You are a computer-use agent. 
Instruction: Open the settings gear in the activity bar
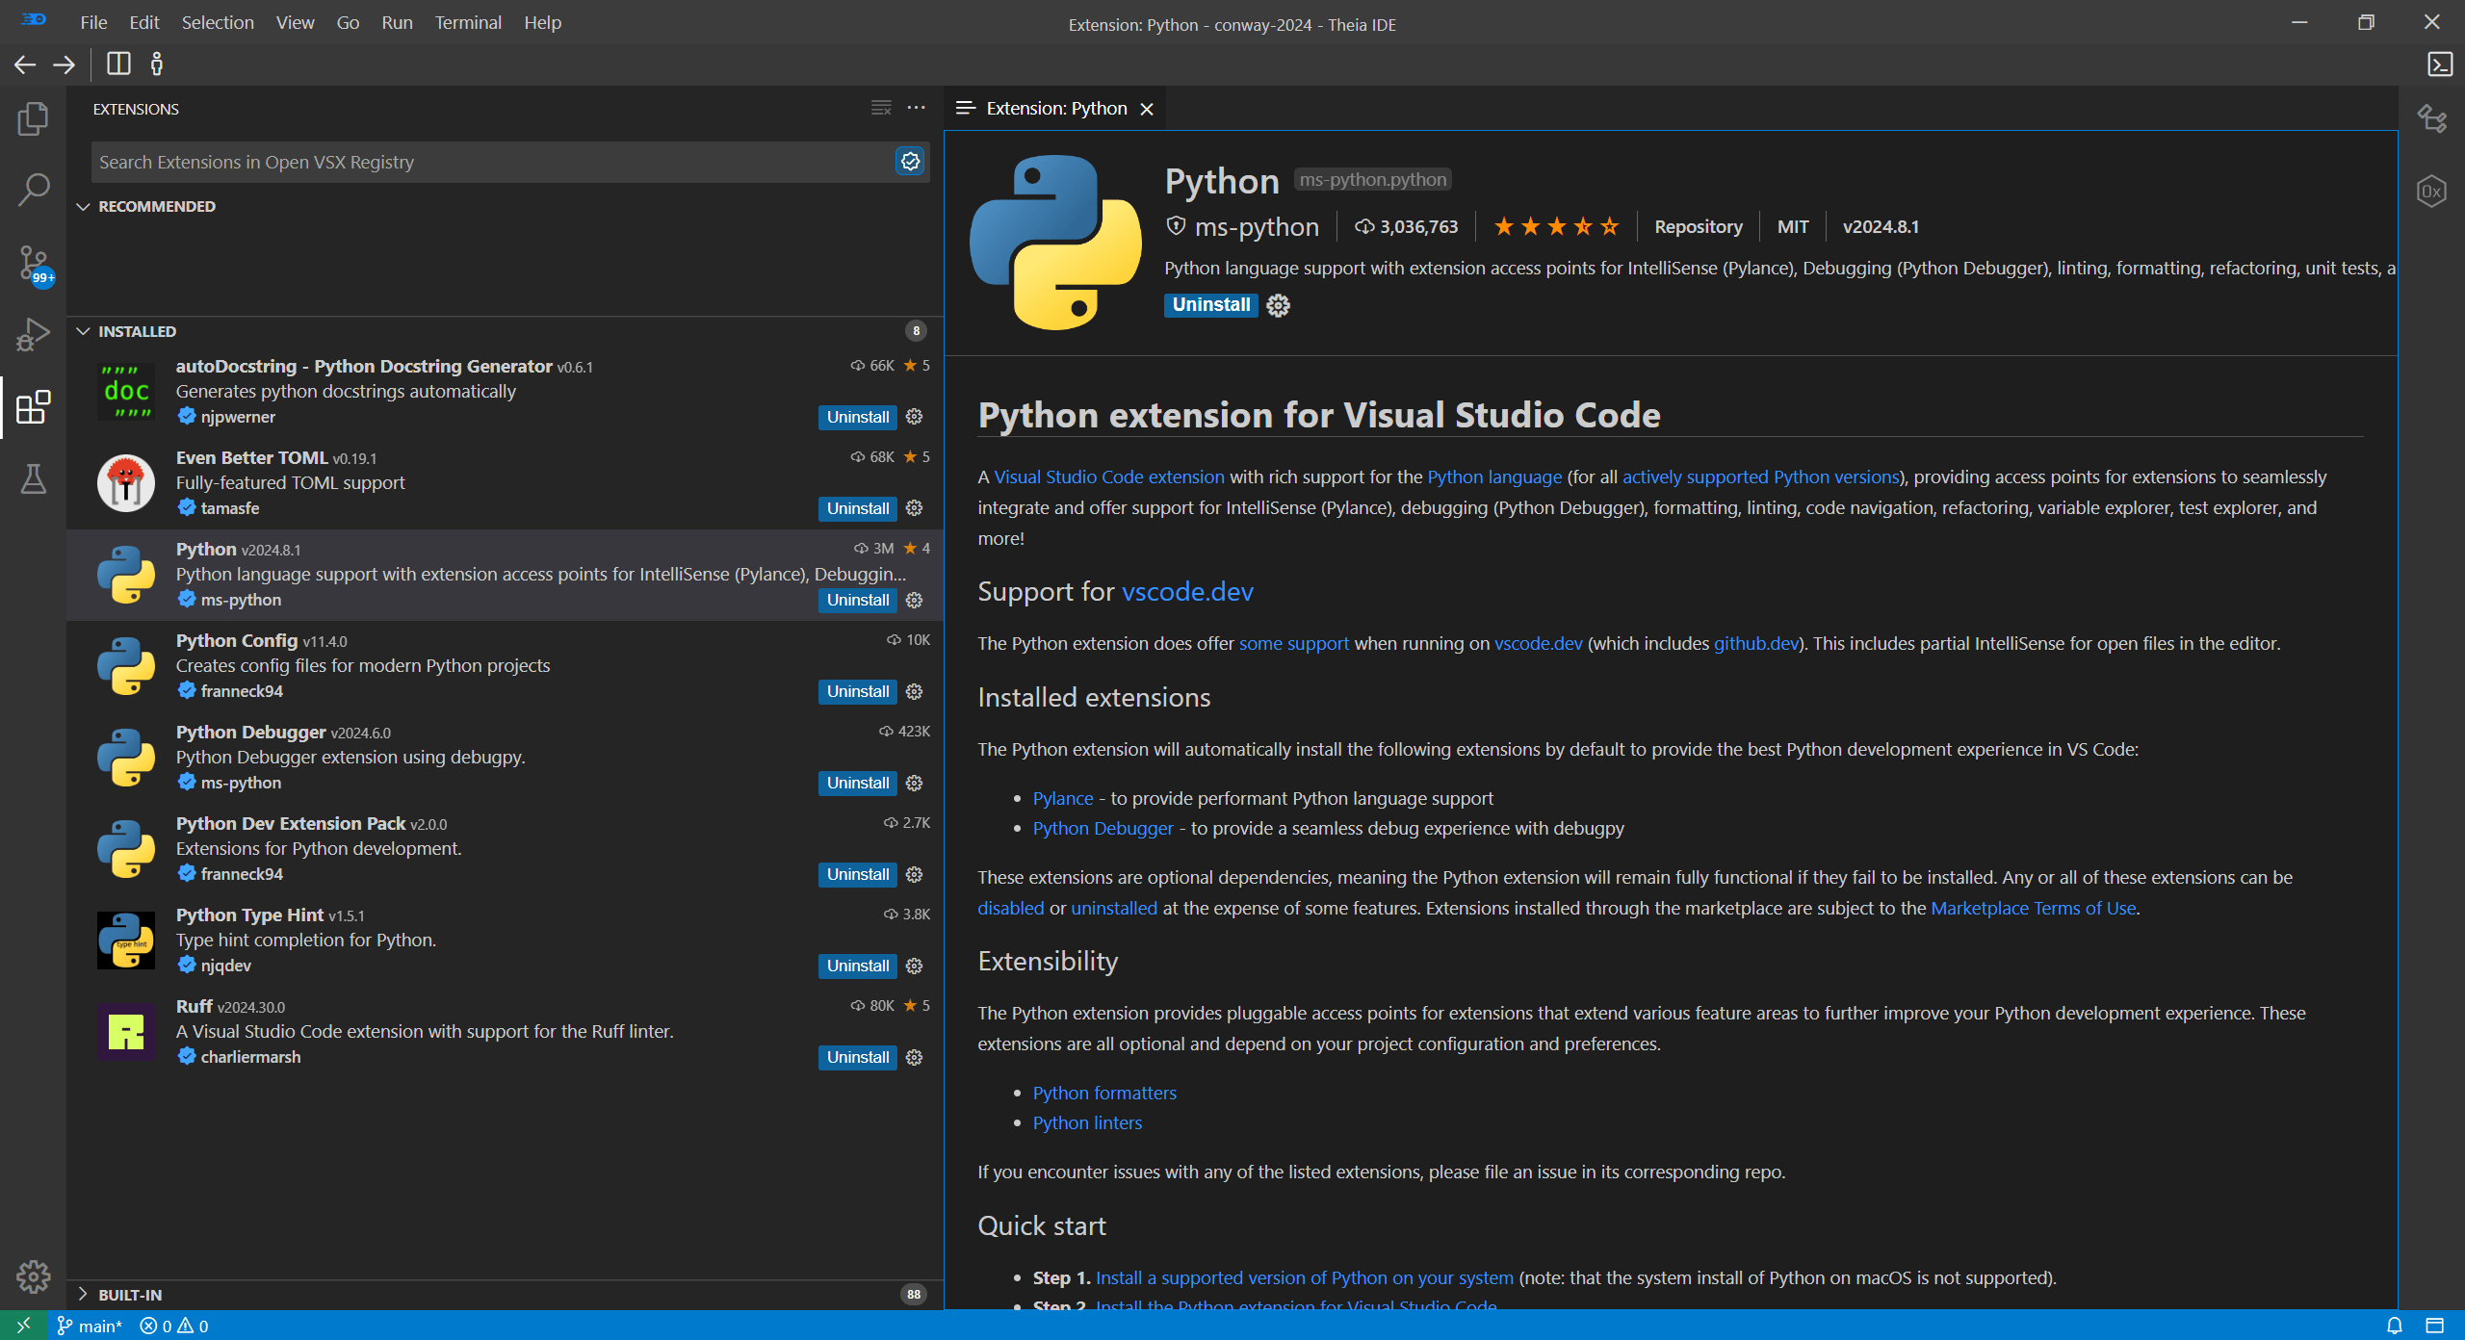point(34,1276)
